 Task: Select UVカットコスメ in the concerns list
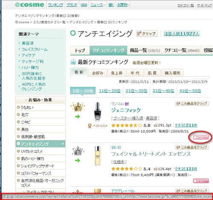[40, 151]
